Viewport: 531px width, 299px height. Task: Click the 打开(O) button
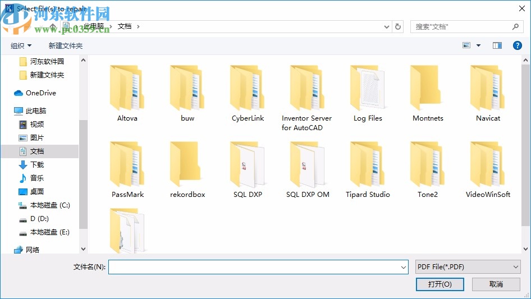coord(440,284)
